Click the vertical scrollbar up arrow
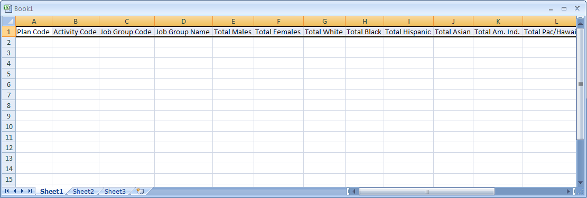The image size is (587, 198). (x=580, y=24)
